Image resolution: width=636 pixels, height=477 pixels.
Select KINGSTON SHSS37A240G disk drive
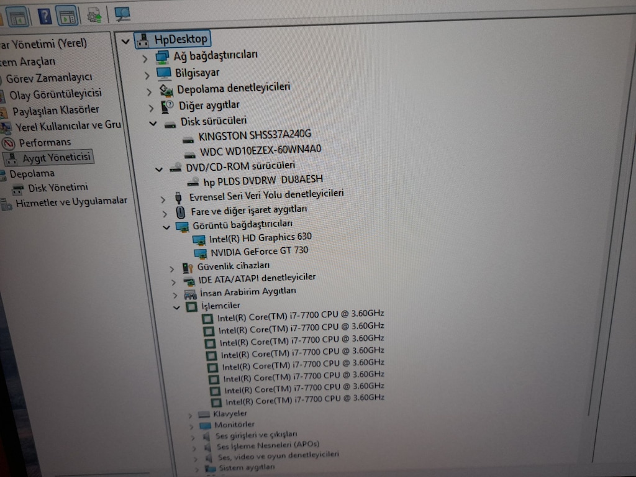pyautogui.click(x=255, y=134)
